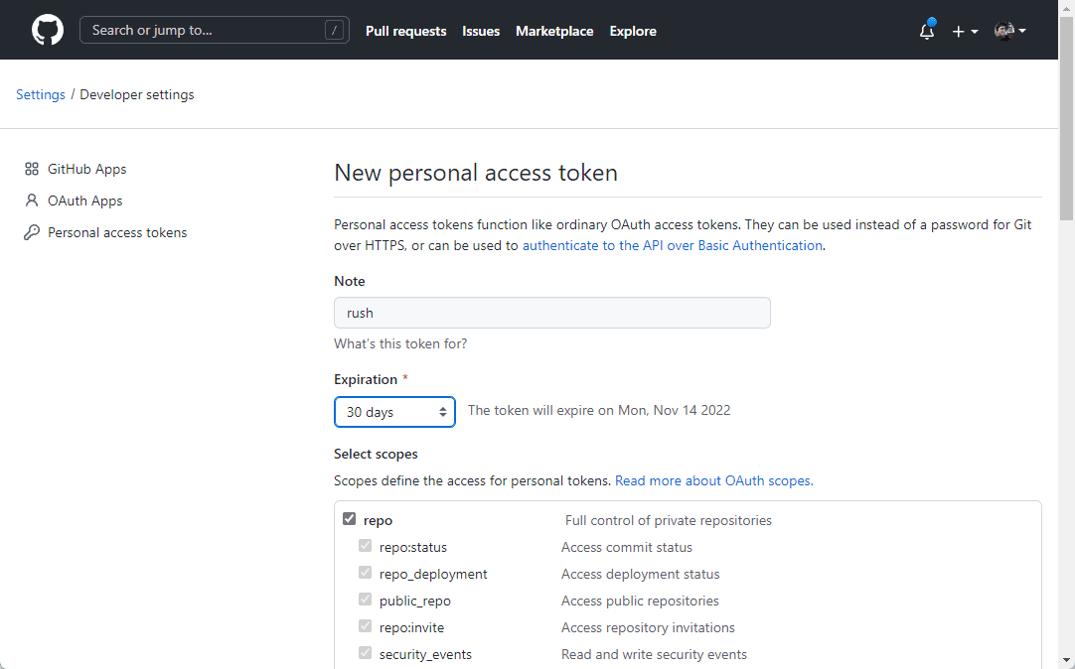The width and height of the screenshot is (1075, 669).
Task: Toggle the repo:invite checkbox
Action: [x=365, y=625]
